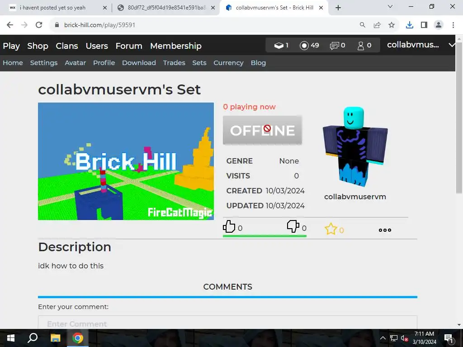Open the bricks currency counter showing 1
463x347 pixels.
(281, 46)
